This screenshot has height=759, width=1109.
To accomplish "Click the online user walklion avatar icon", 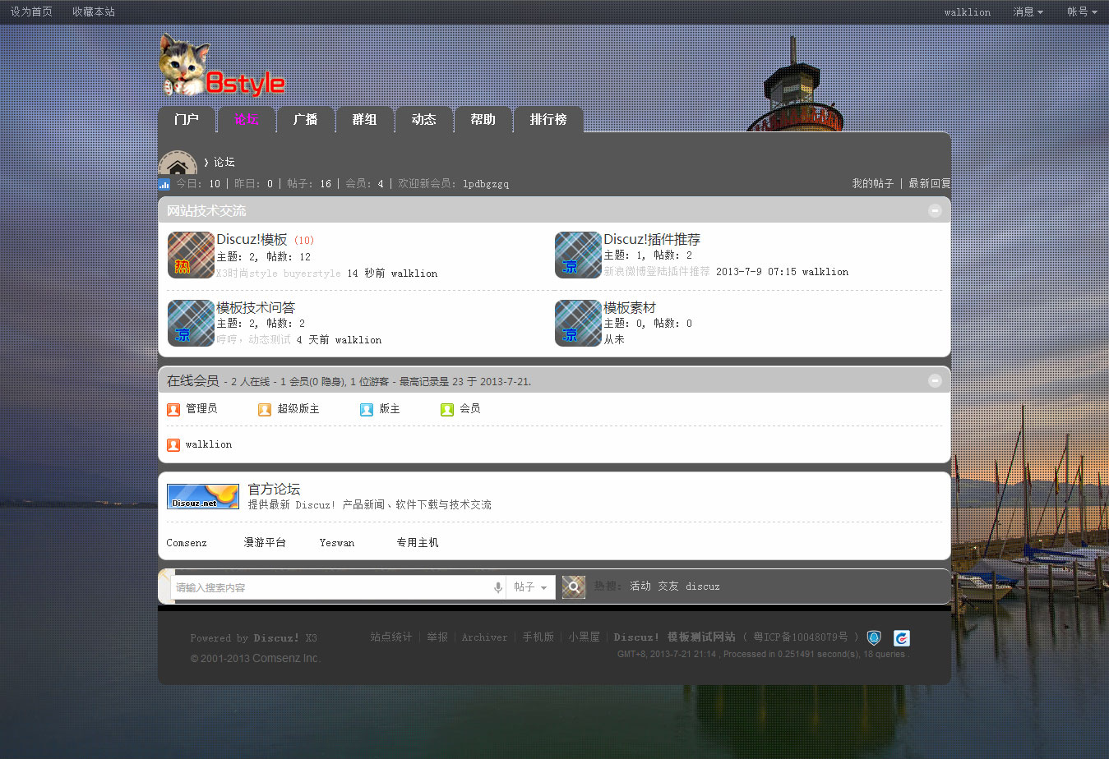I will click(x=173, y=444).
